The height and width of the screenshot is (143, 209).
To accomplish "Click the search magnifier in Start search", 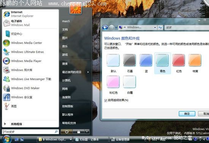I will tap(56, 131).
